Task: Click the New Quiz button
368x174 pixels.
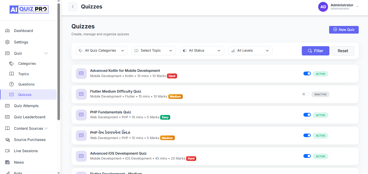Action: 344,30
